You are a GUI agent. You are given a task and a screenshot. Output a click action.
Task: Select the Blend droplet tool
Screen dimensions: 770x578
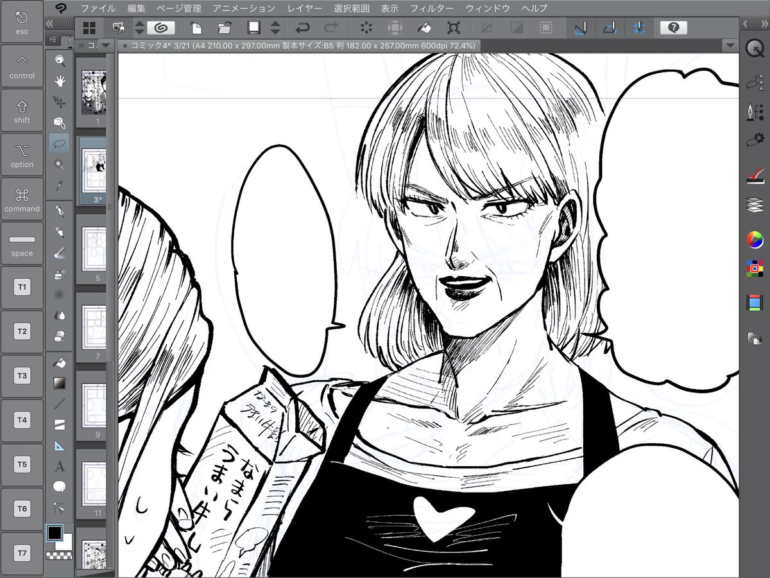[x=60, y=315]
